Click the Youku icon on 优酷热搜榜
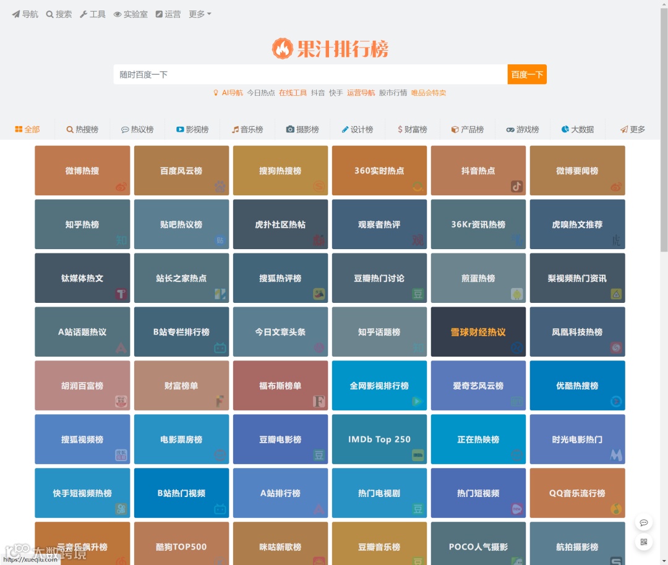Screen dimensions: 668x565 point(616,402)
